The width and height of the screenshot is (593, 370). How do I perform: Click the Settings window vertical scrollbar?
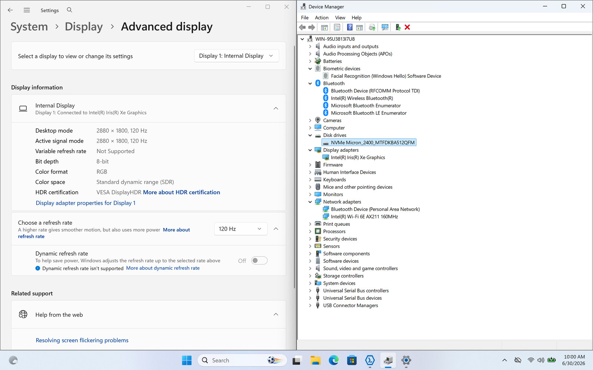click(x=294, y=166)
